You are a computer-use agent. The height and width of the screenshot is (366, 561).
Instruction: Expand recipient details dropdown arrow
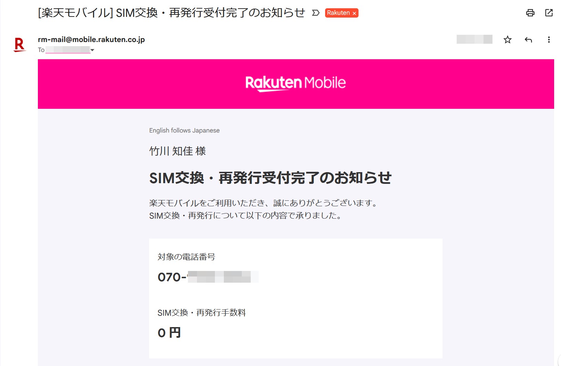coord(92,50)
